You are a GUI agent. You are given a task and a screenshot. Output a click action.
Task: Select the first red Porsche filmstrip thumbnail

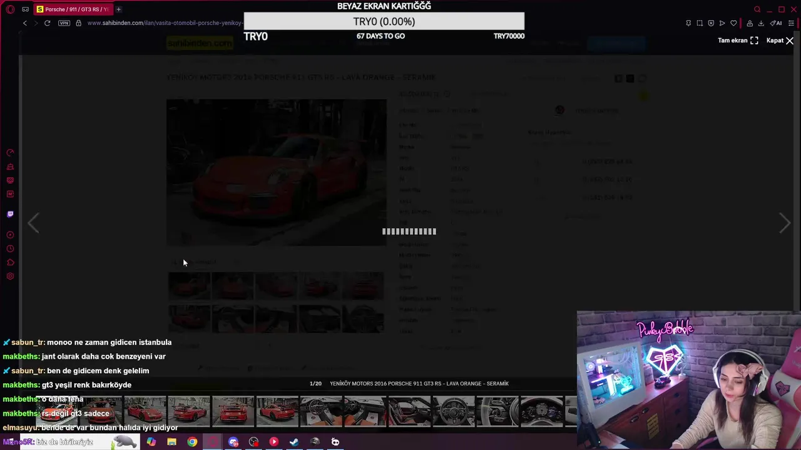(58, 411)
